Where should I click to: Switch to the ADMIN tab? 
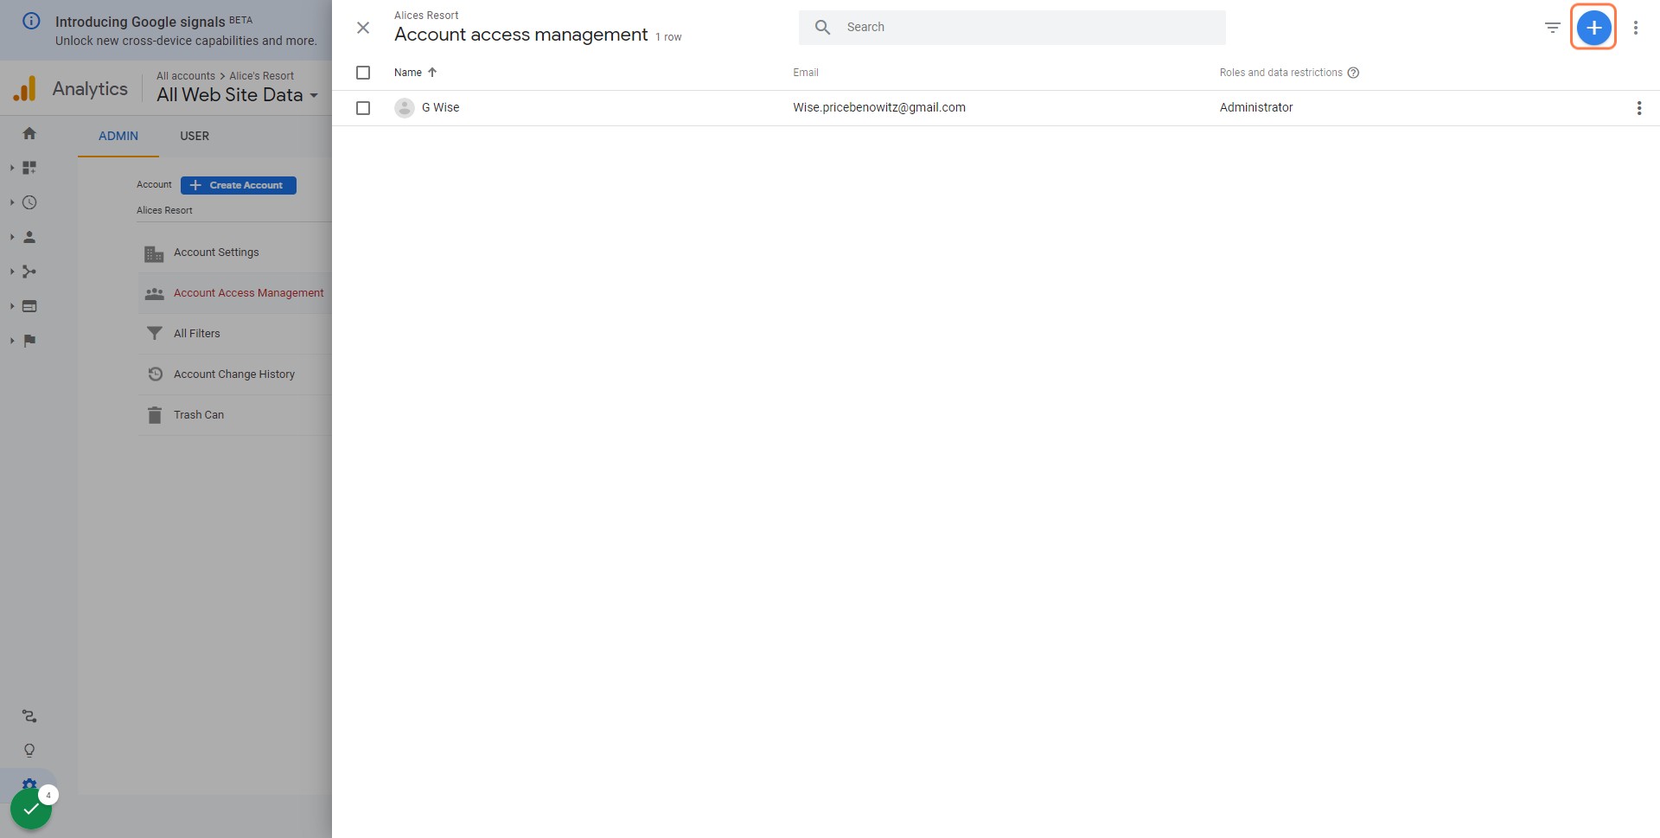(118, 136)
